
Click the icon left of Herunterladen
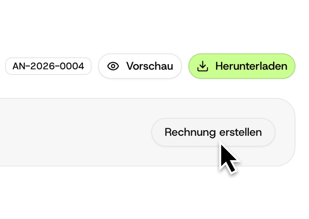(x=203, y=66)
